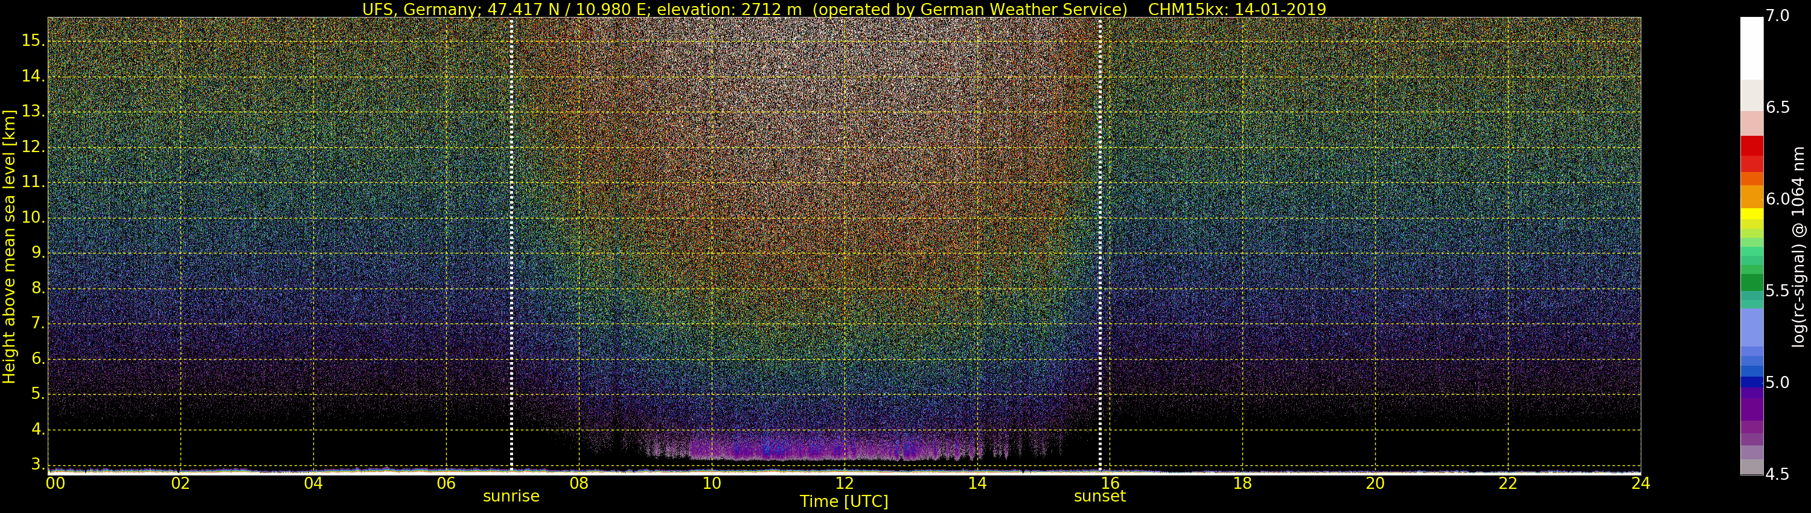Select the time tick '10' on time axis
Image resolution: width=1811 pixels, height=513 pixels.
712,483
